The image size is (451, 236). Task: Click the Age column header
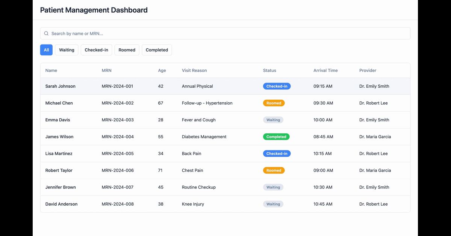(x=162, y=70)
